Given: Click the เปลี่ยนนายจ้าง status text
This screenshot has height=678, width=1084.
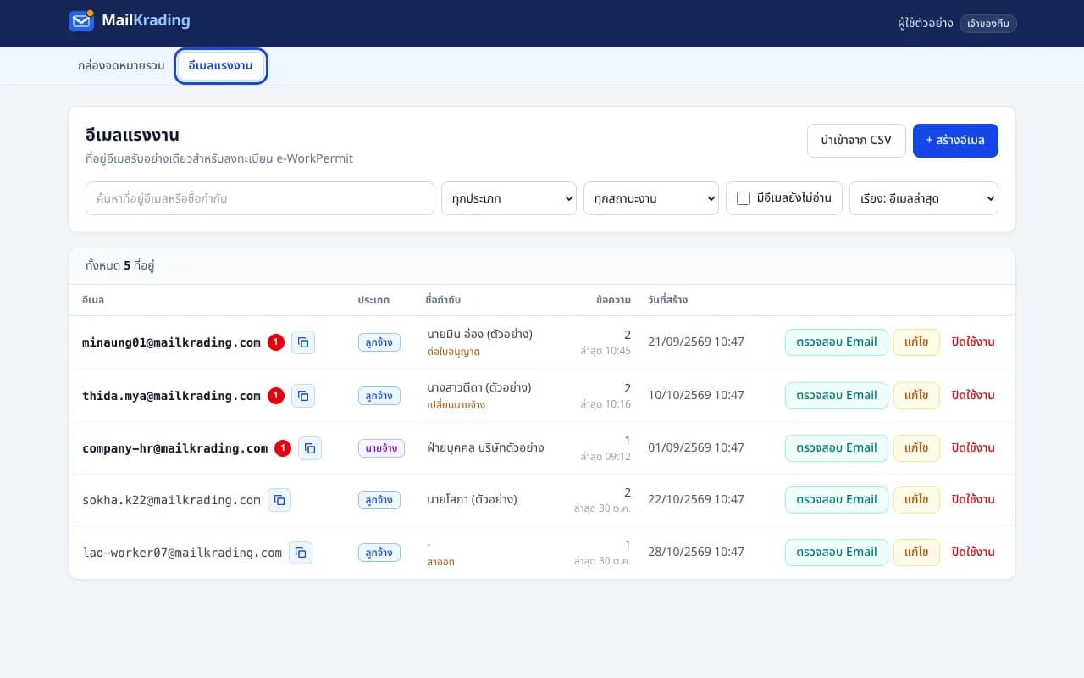Looking at the screenshot, I should 456,405.
